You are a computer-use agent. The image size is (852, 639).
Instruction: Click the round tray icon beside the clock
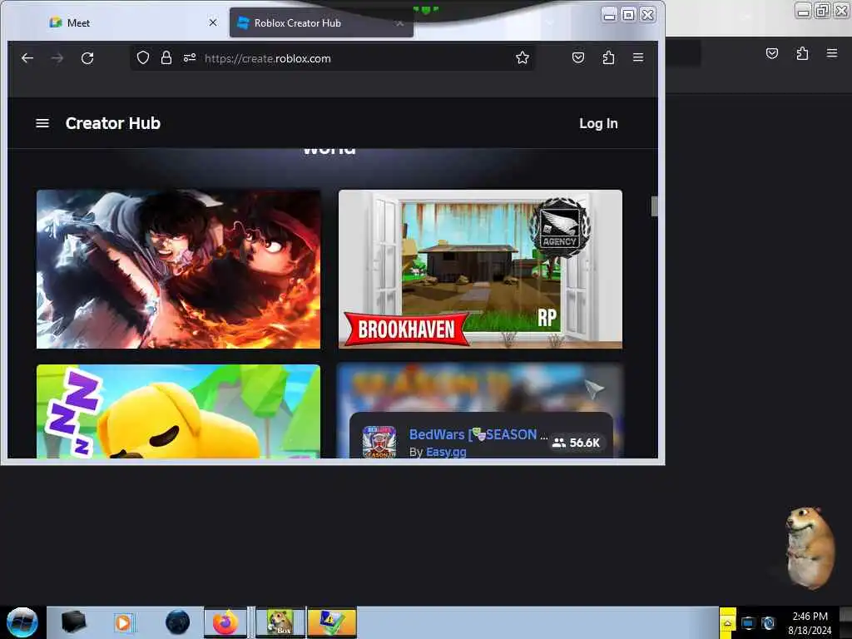tap(768, 623)
